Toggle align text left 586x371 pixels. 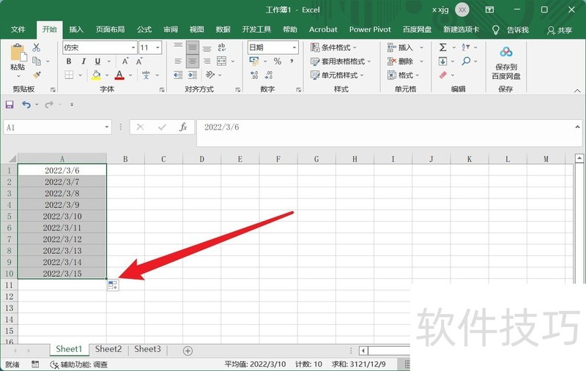point(178,61)
